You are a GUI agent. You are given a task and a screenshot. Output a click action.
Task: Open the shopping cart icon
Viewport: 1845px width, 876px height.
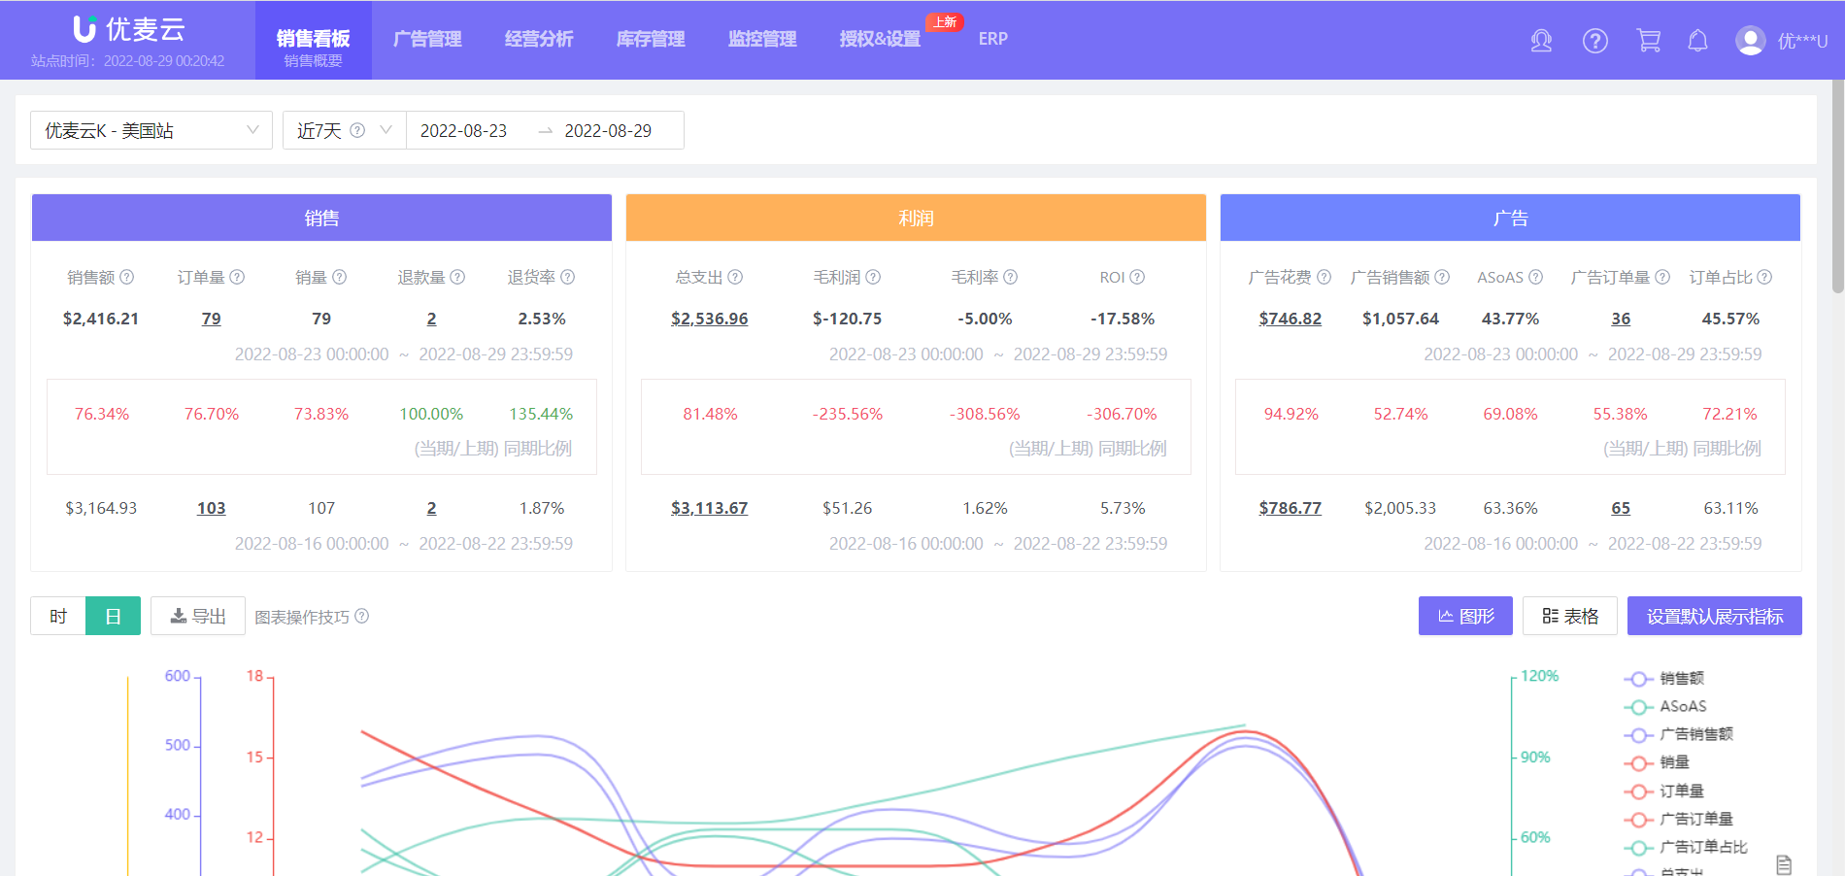click(x=1648, y=41)
